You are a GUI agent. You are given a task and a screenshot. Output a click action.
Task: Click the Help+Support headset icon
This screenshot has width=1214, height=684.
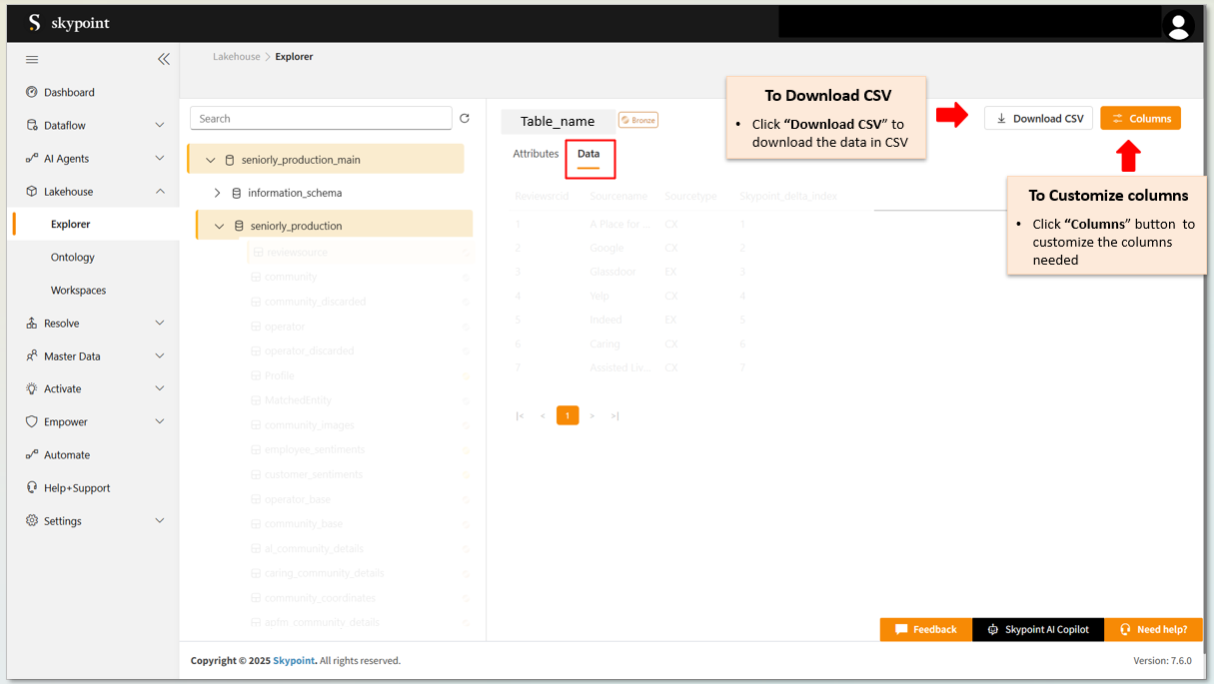click(x=32, y=488)
